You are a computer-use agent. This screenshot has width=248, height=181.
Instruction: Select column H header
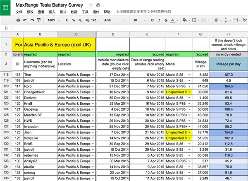click(229, 34)
